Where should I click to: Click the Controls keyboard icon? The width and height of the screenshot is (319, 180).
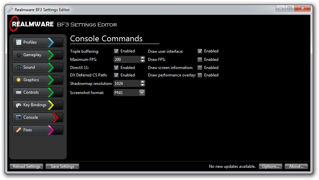pos(19,92)
